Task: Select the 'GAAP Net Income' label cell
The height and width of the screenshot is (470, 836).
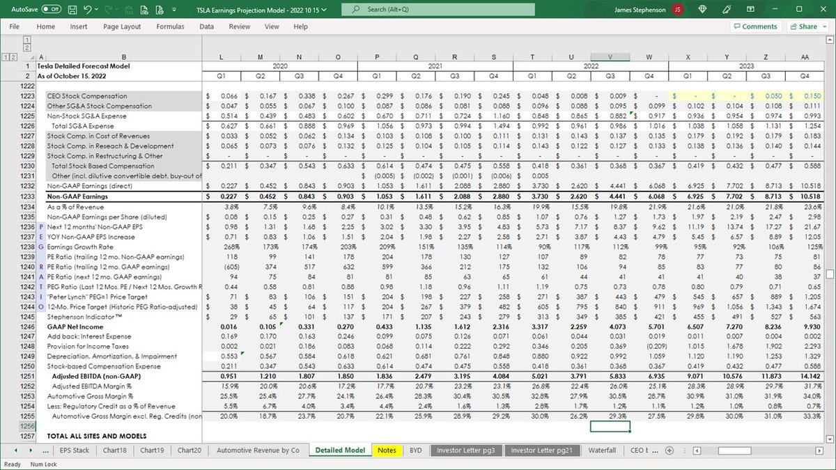Action: (x=124, y=327)
